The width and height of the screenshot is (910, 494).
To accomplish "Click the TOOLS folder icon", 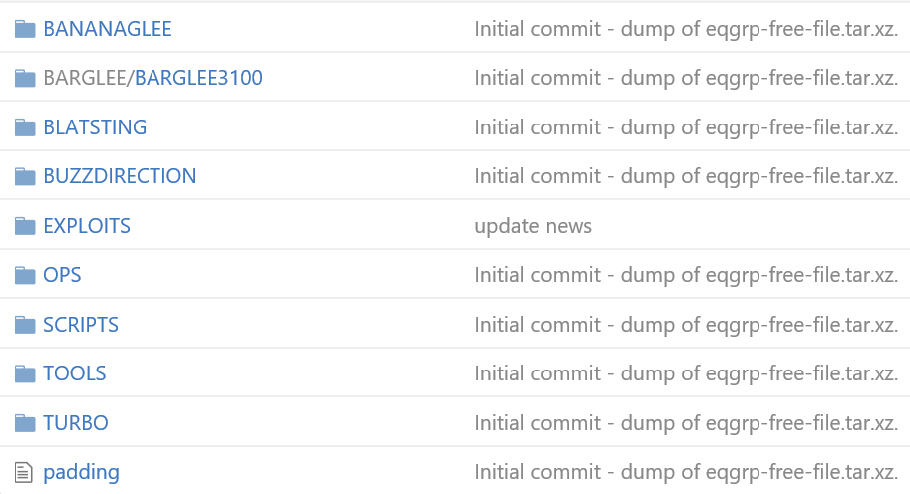I will [x=24, y=373].
